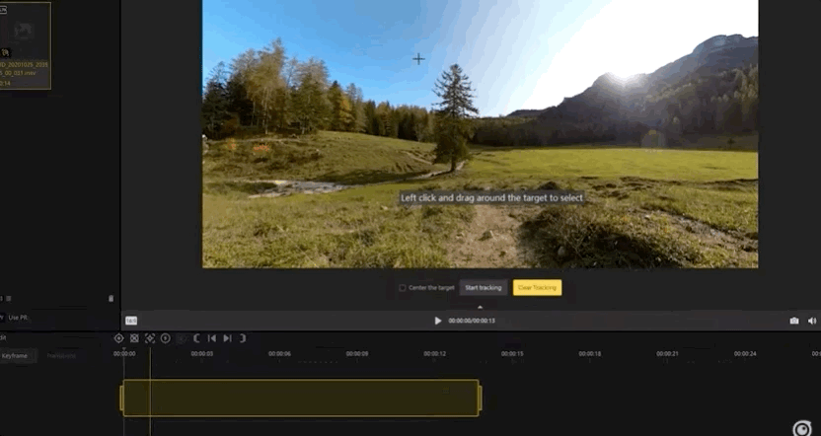This screenshot has width=821, height=436.
Task: Collapse the tracking panel with the up arrow
Action: [480, 307]
